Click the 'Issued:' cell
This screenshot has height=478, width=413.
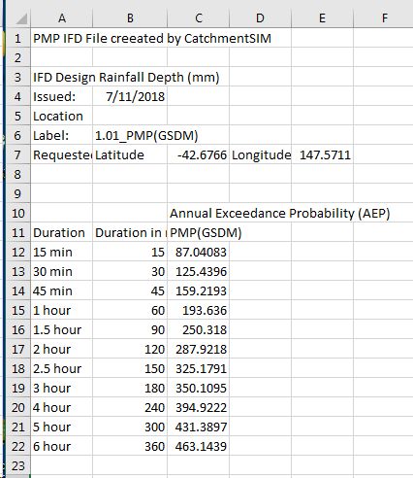62,96
